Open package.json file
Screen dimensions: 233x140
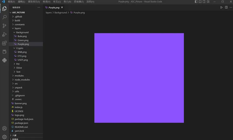(x=26, y=123)
